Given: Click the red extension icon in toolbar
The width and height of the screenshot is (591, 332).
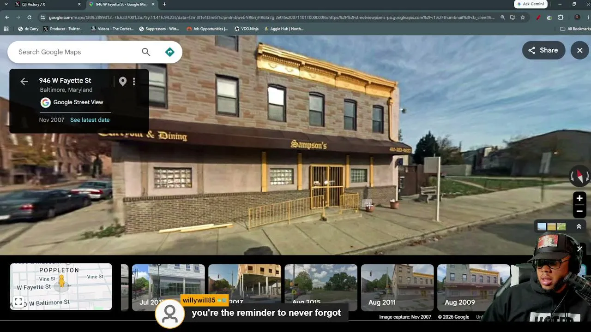Looking at the screenshot, I should point(538,18).
